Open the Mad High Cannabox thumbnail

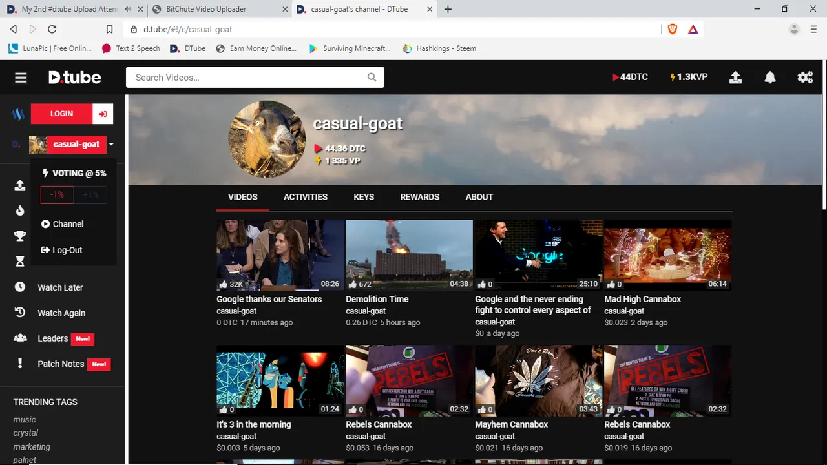668,255
